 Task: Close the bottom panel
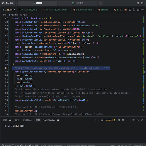pyautogui.click(x=142, y=120)
